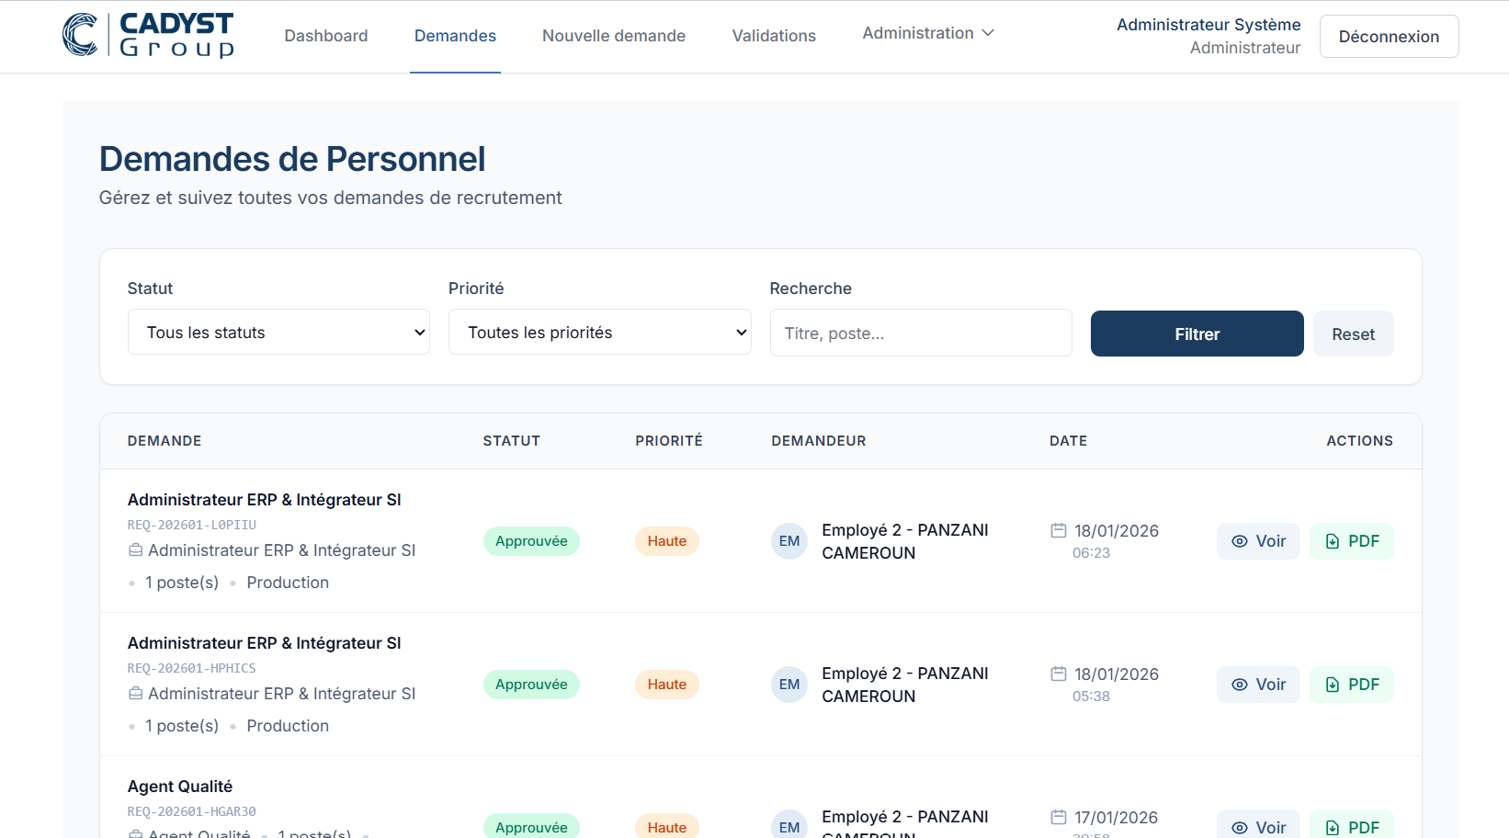
Task: Click briefcase icon in REQ-202601-HPHICS row
Action: (x=136, y=694)
